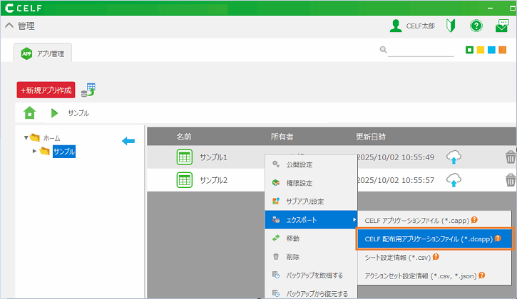This screenshot has height=299, width=517.
Task: Open the サンプル1 app table icon
Action: pos(185,157)
